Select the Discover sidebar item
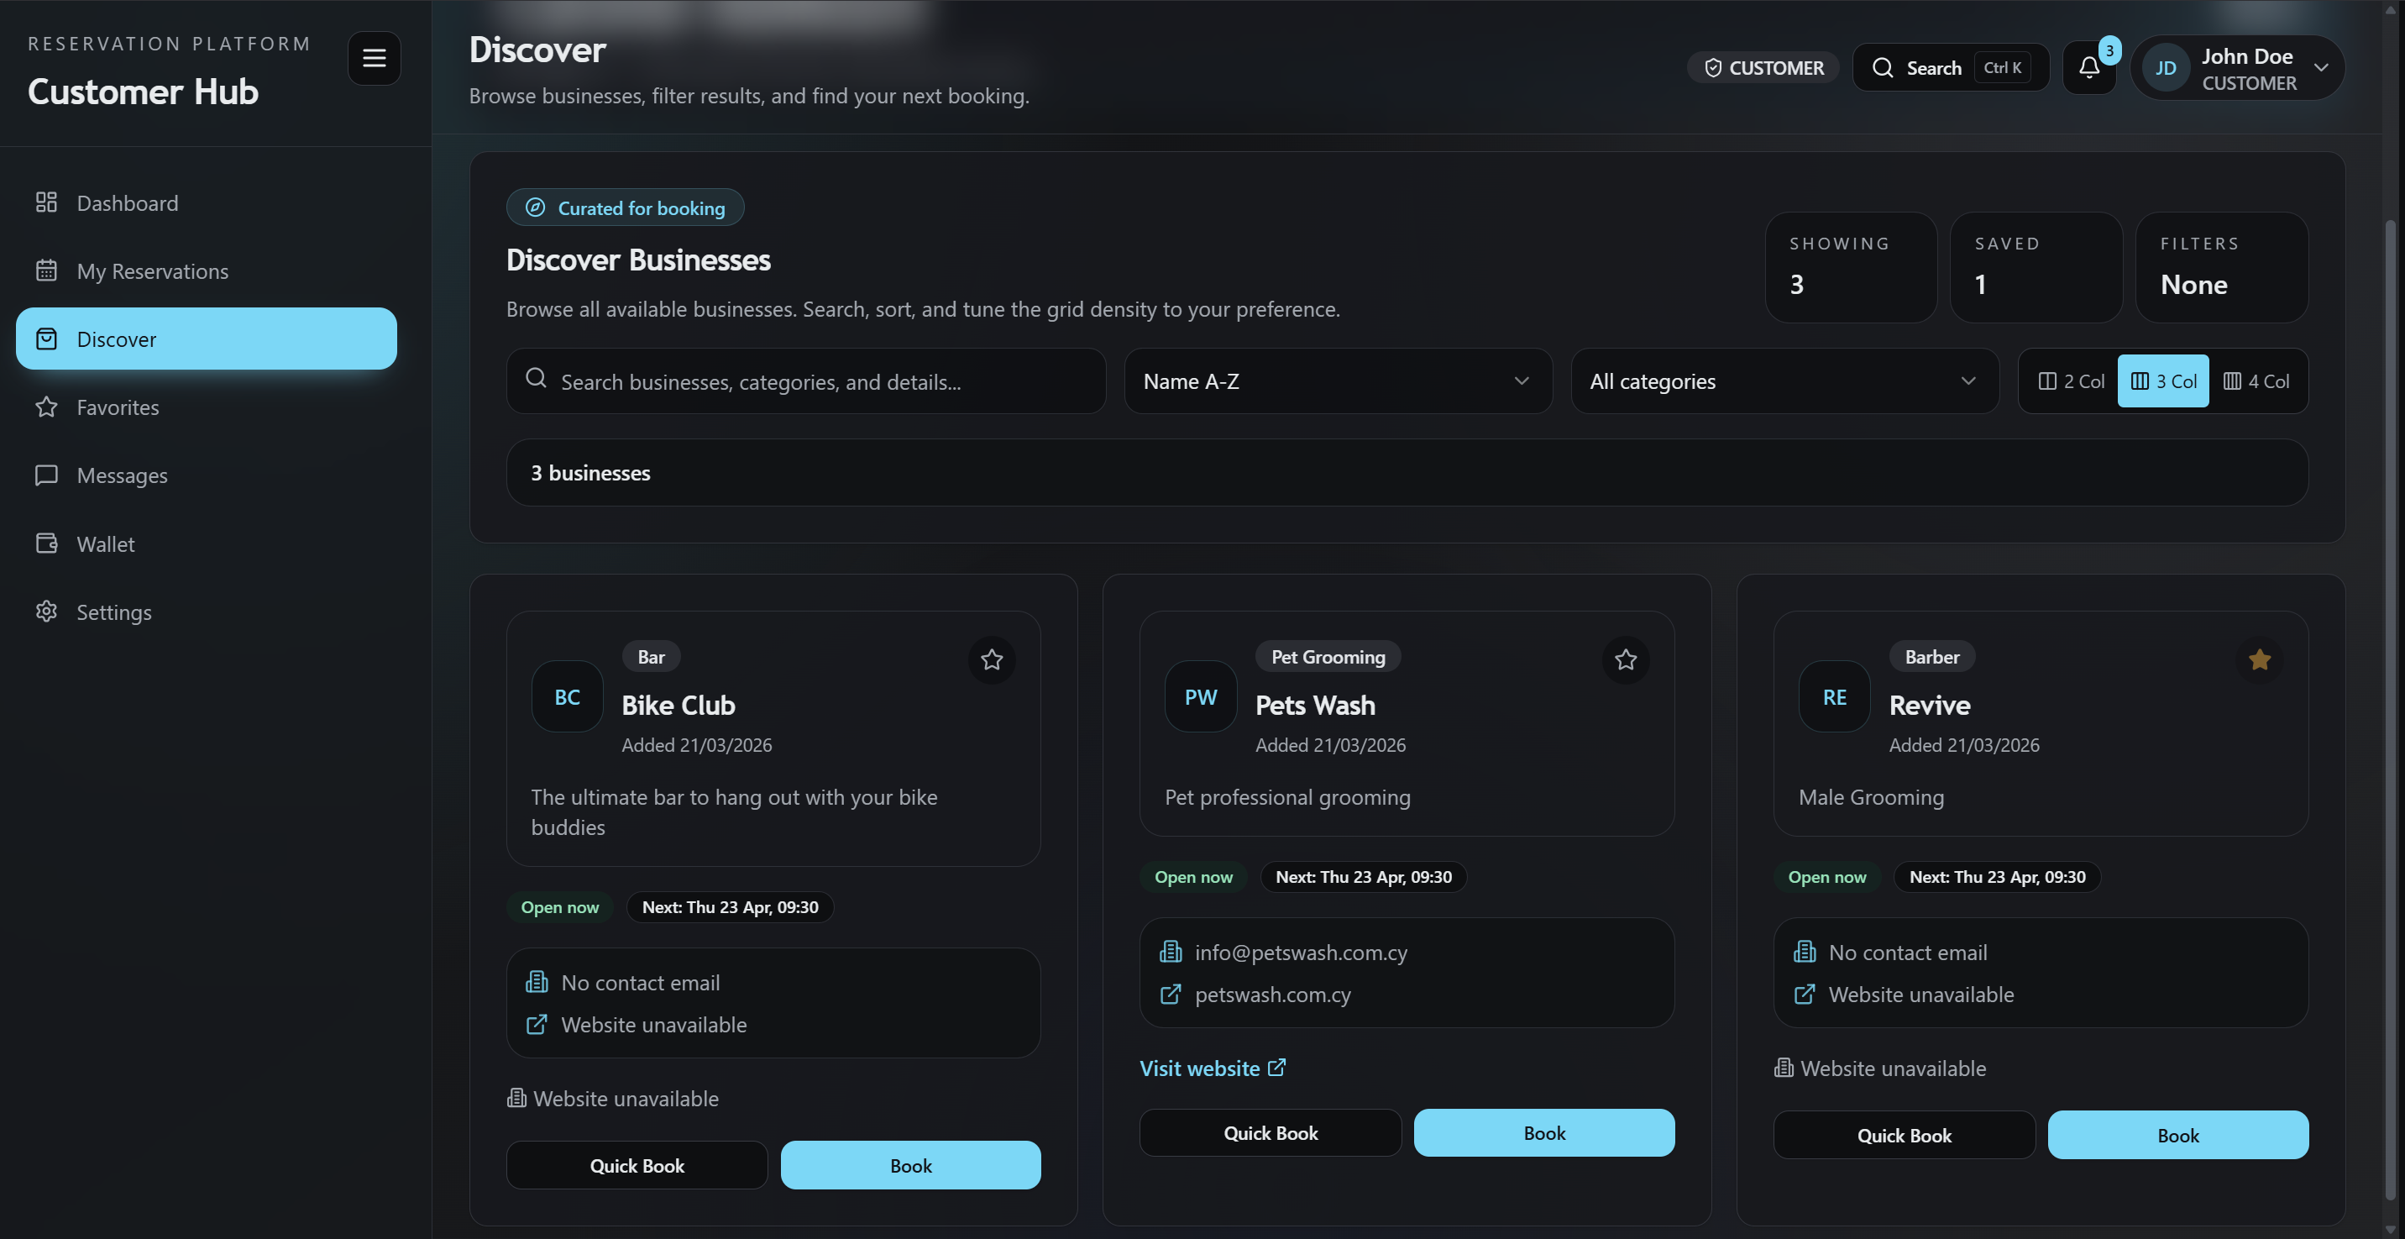 click(x=116, y=339)
